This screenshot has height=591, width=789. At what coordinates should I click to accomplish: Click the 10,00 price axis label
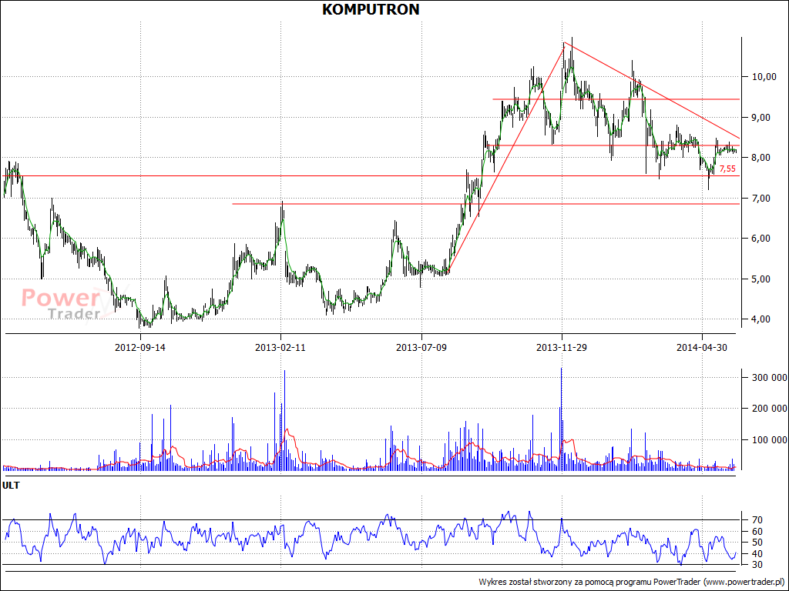(x=764, y=77)
